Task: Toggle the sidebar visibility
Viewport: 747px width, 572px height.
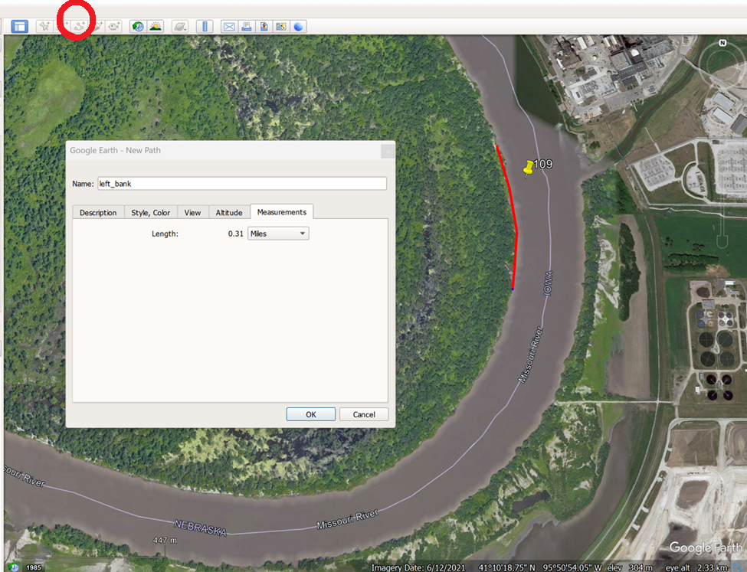Action: point(19,25)
